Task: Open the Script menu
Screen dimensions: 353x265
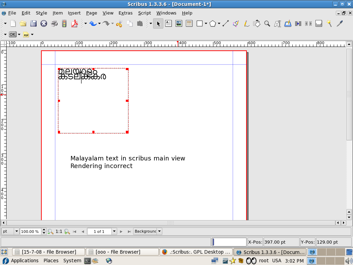Action: (x=144, y=13)
